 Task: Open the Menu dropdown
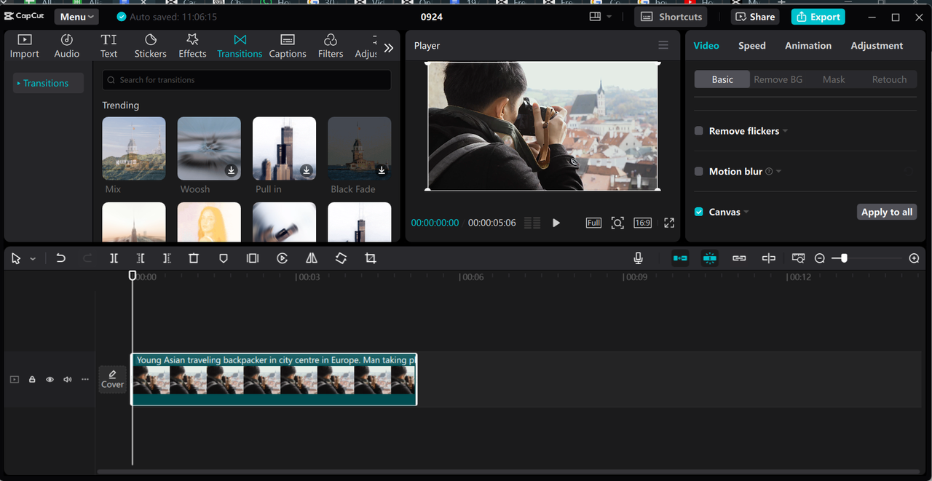tap(76, 17)
